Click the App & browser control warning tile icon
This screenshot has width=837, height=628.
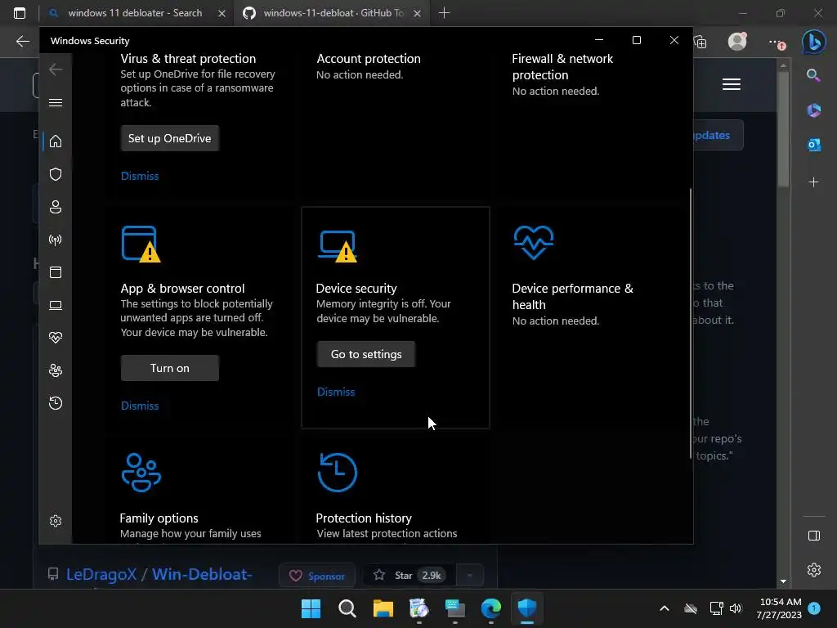[141, 244]
